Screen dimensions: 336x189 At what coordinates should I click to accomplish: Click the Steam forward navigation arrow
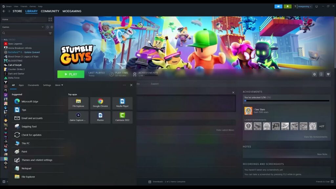[9, 11]
